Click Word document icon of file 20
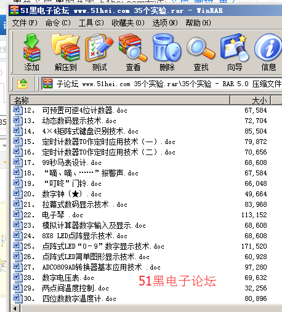This screenshot has height=312, width=282. click(18, 194)
